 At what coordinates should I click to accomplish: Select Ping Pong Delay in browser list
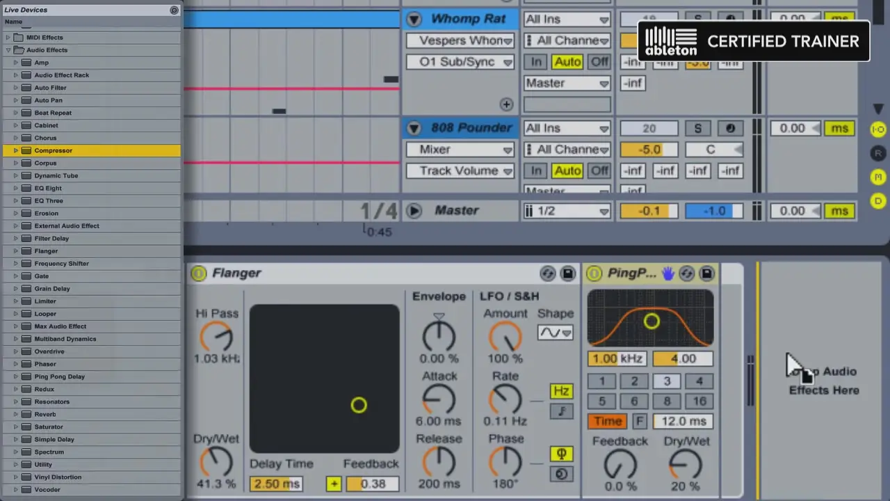tap(90, 376)
